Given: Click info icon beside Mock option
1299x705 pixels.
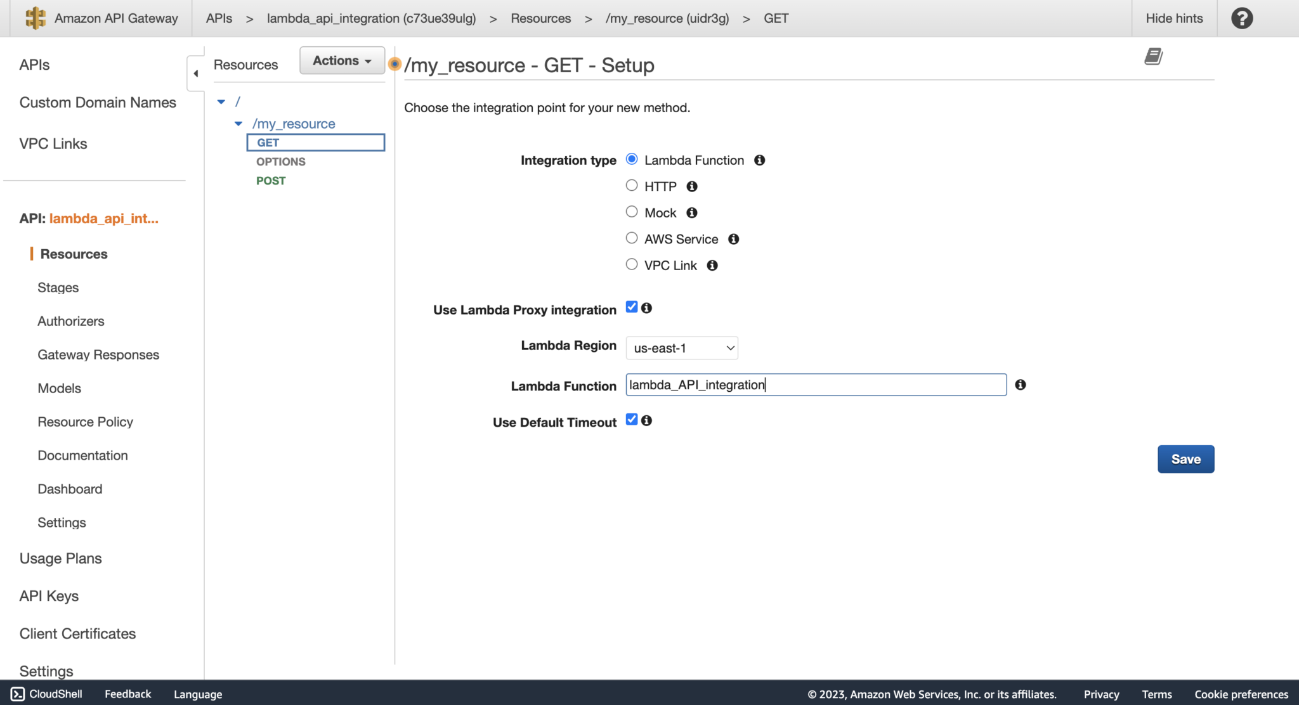Looking at the screenshot, I should click(691, 213).
